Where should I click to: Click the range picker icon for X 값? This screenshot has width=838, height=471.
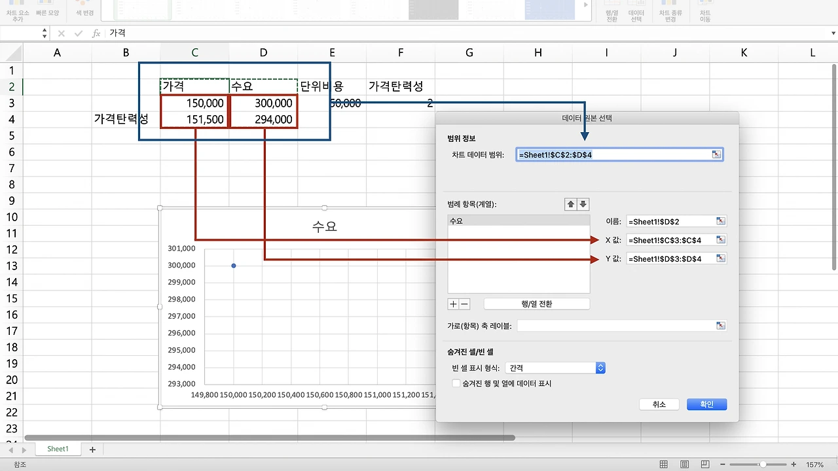click(x=721, y=240)
